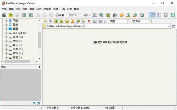Open the 查看 menu

(x=32, y=9)
